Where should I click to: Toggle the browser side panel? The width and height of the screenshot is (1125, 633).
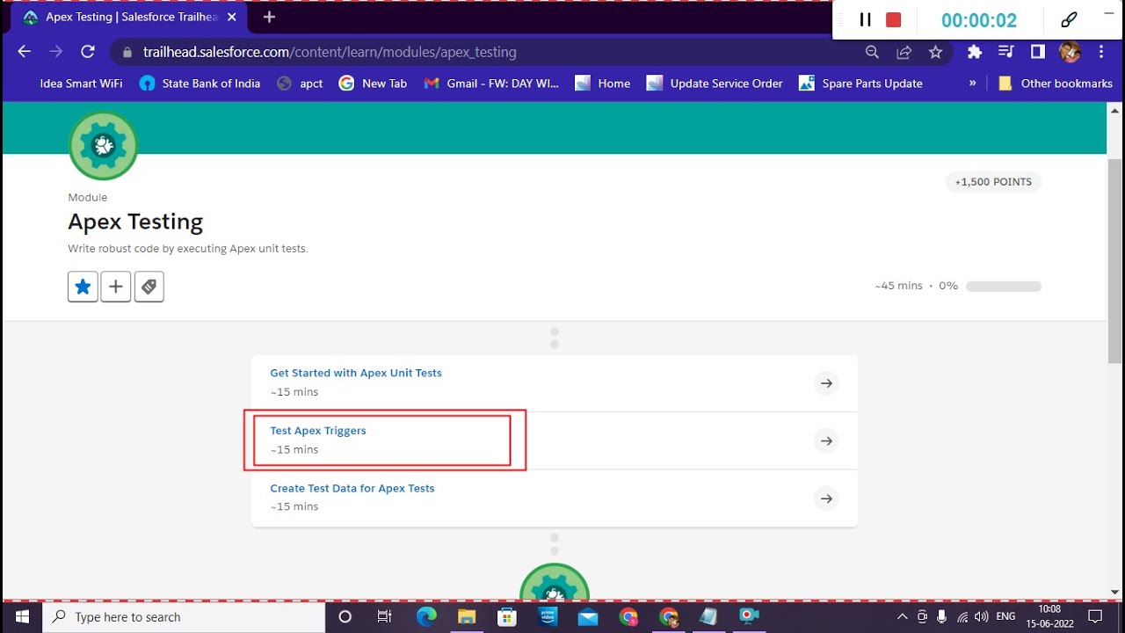coord(1038,52)
